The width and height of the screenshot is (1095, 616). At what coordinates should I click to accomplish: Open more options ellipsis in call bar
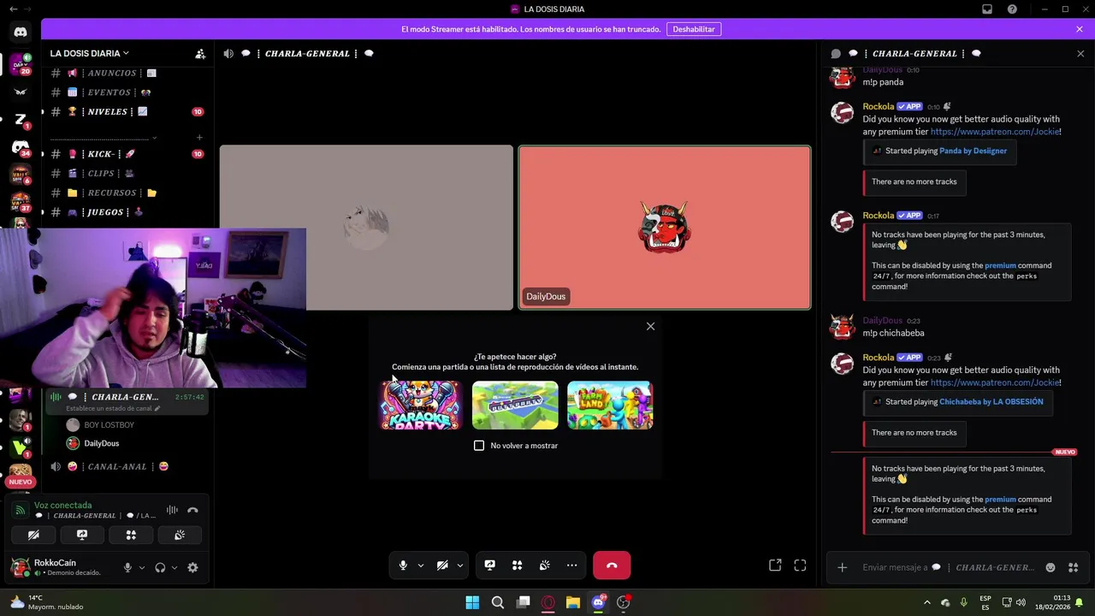coord(572,566)
